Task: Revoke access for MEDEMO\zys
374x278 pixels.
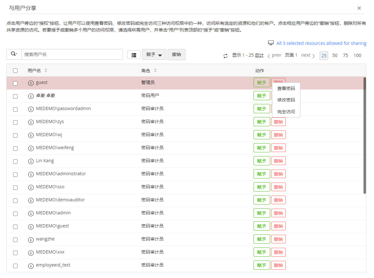Action: [278, 122]
